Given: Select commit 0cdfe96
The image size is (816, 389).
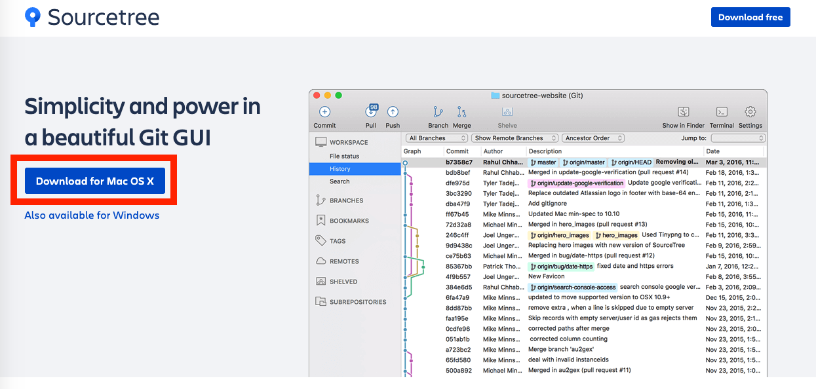Looking at the screenshot, I should pos(584,329).
